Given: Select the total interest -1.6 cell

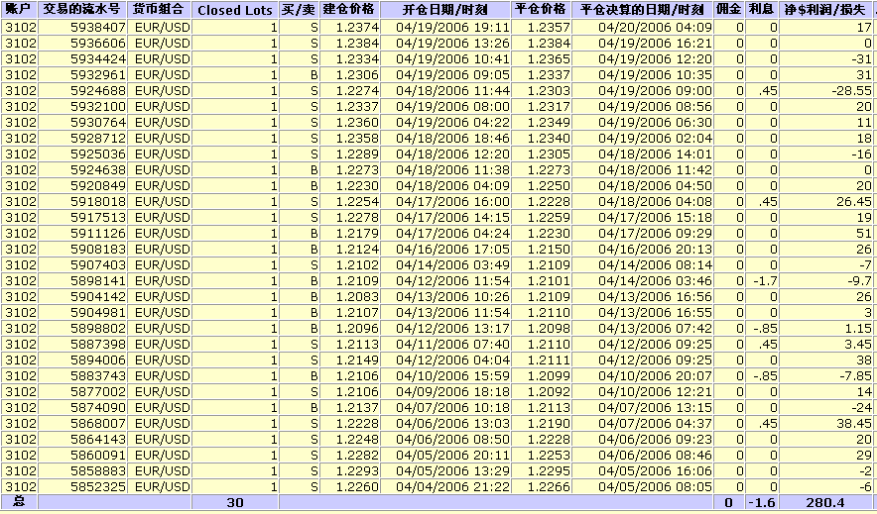Looking at the screenshot, I should [762, 503].
